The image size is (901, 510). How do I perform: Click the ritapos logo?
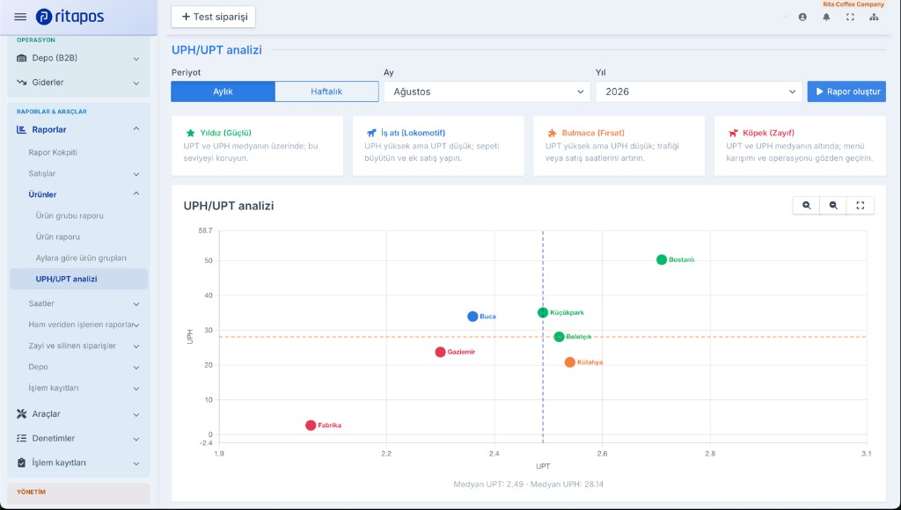coord(70,17)
